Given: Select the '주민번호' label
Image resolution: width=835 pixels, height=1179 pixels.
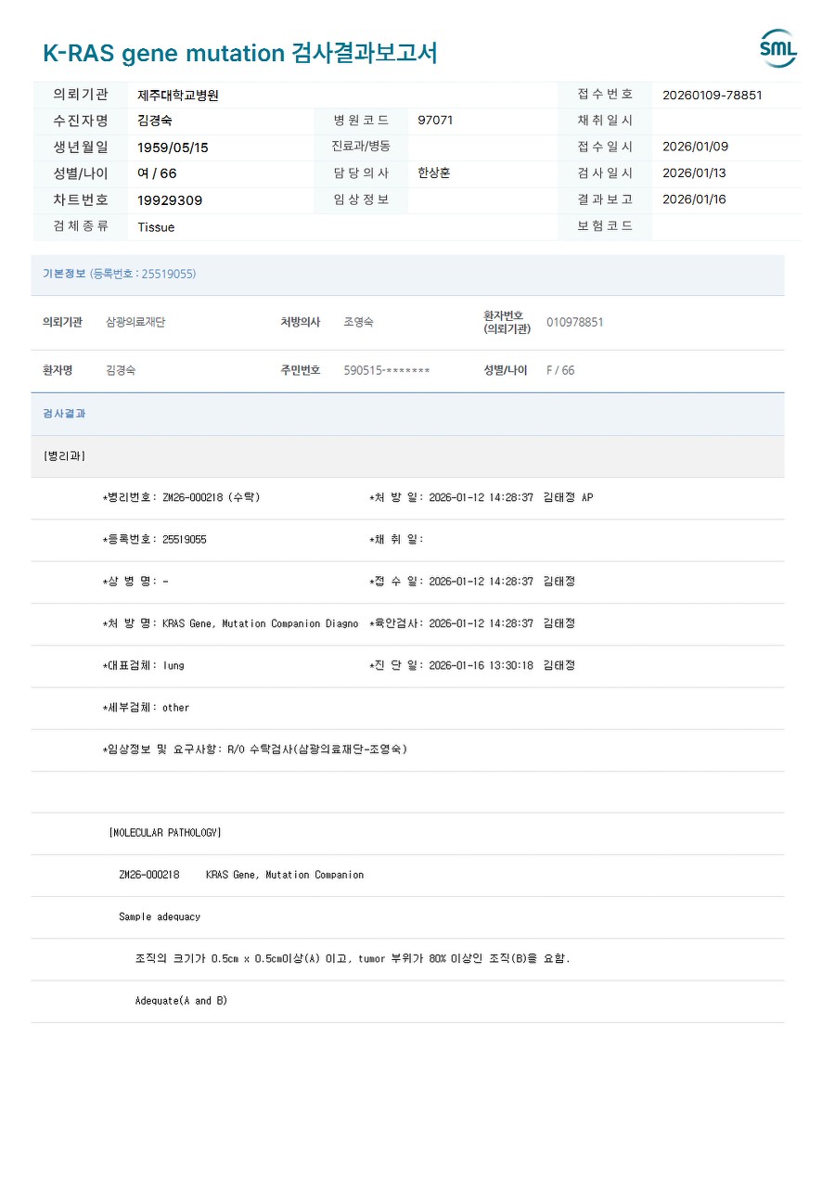Looking at the screenshot, I should point(301,370).
